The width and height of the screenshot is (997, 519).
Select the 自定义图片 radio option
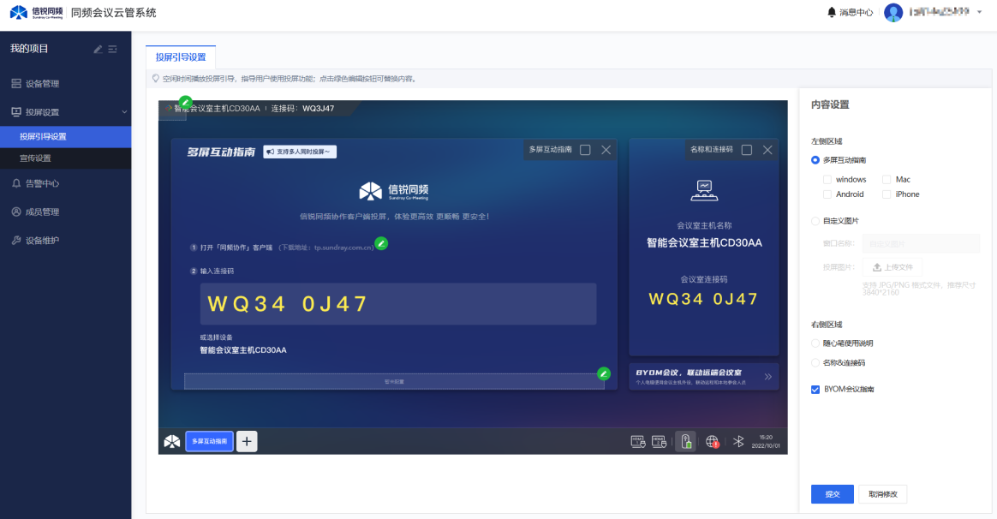point(815,221)
